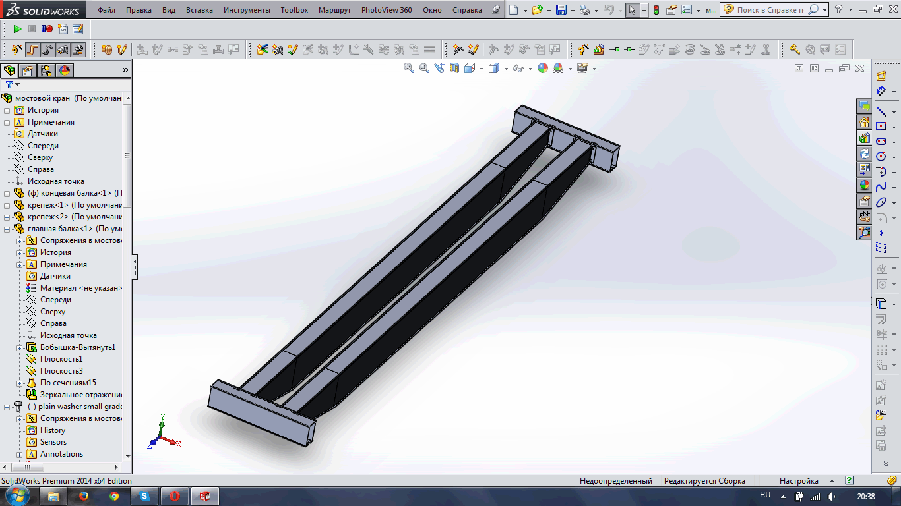Open Skype from the taskbar
This screenshot has height=506, width=901.
pos(144,496)
